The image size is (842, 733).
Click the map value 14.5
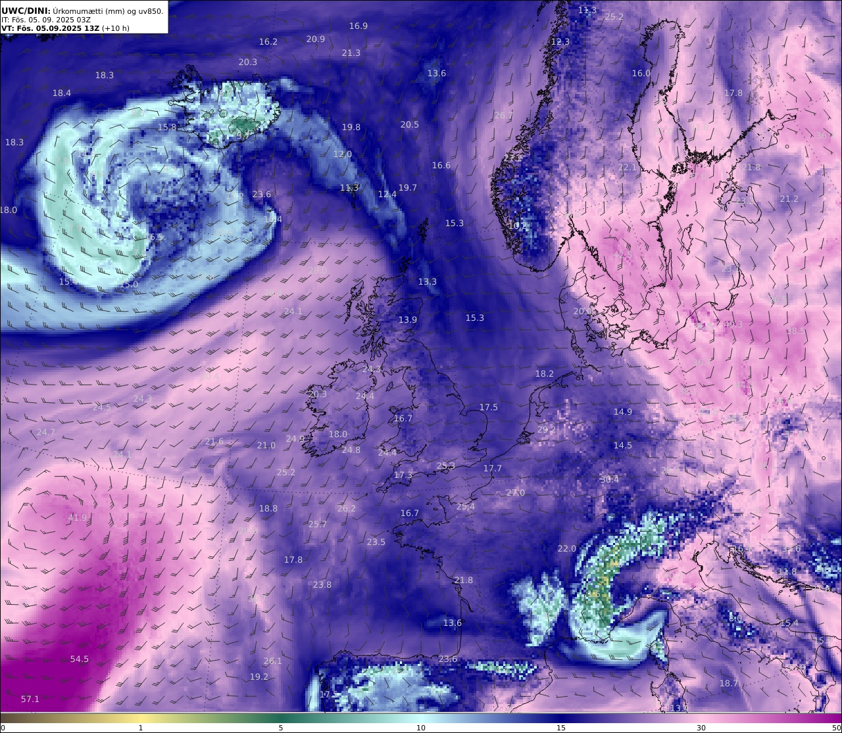[623, 446]
